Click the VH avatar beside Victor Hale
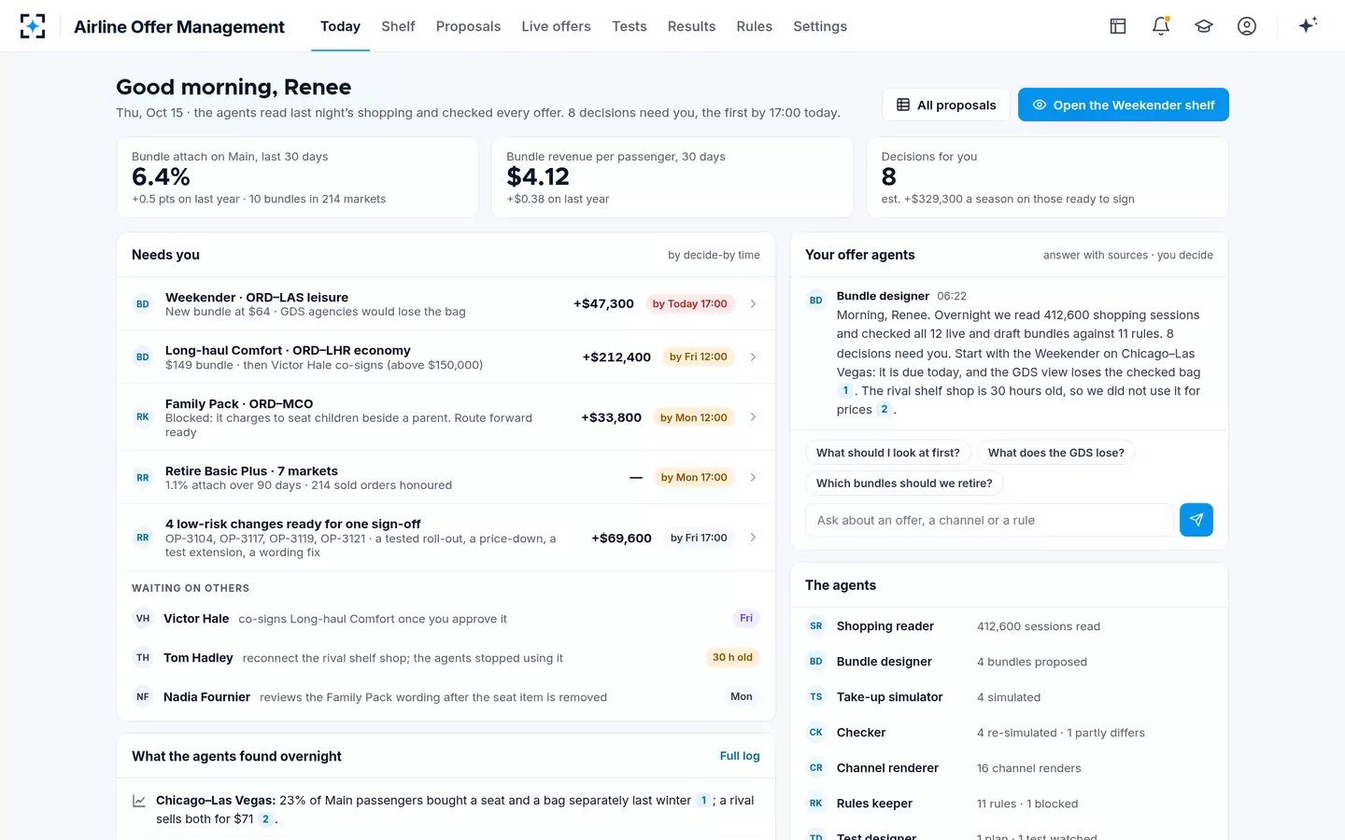 tap(143, 619)
